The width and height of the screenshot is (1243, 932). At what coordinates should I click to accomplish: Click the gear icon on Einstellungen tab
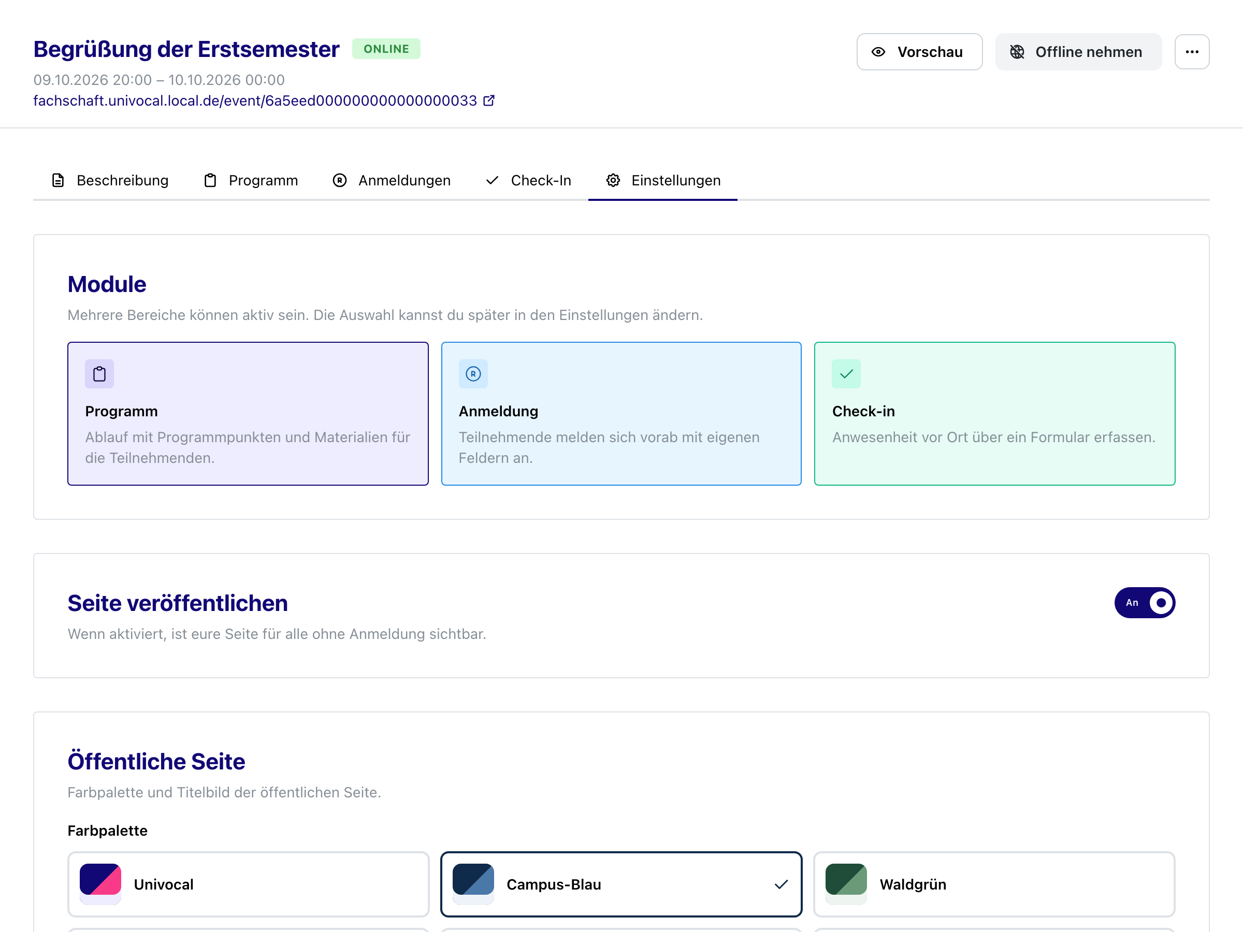pos(613,180)
